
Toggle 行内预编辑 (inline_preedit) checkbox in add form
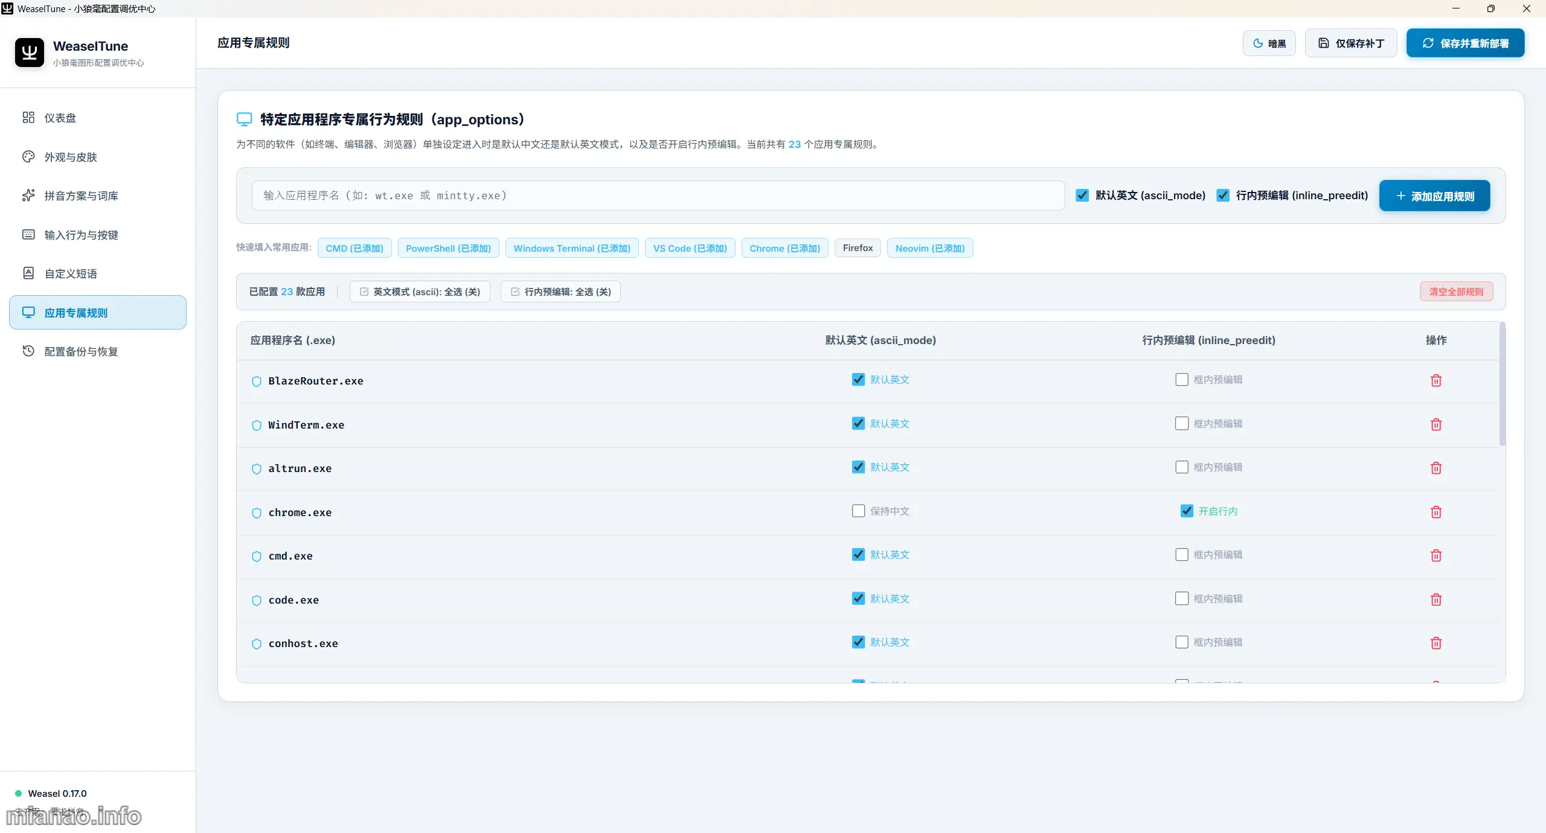pyautogui.click(x=1223, y=196)
